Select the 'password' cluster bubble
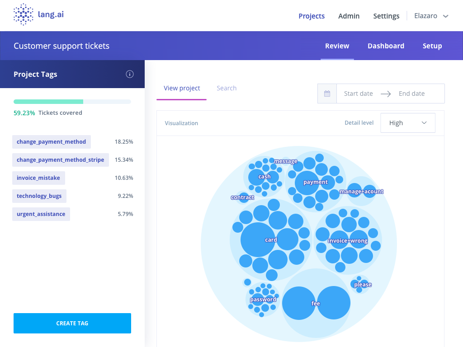 pyautogui.click(x=263, y=300)
